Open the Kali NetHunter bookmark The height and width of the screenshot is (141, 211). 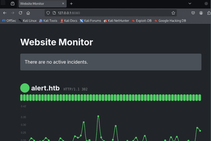click(x=116, y=21)
